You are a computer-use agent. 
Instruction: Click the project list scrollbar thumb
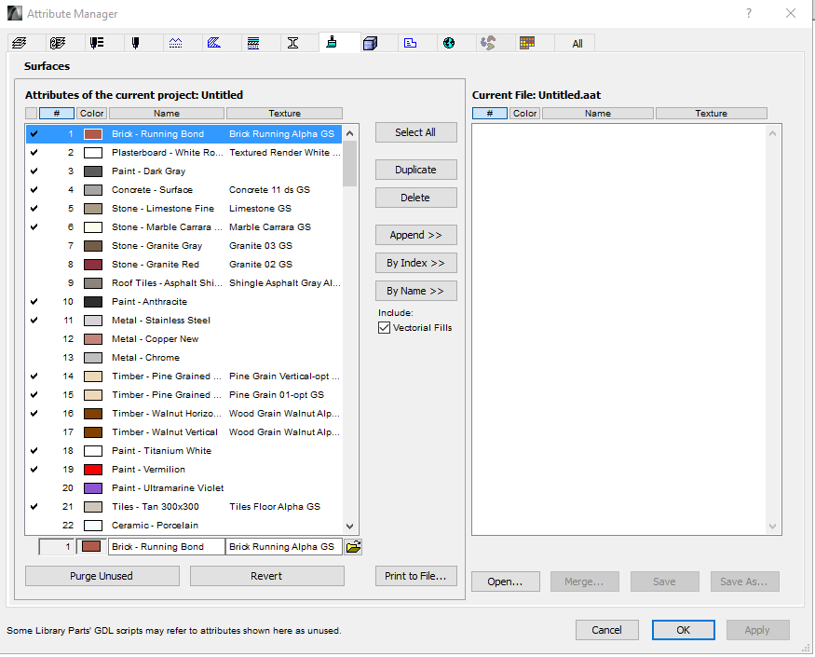pos(350,163)
